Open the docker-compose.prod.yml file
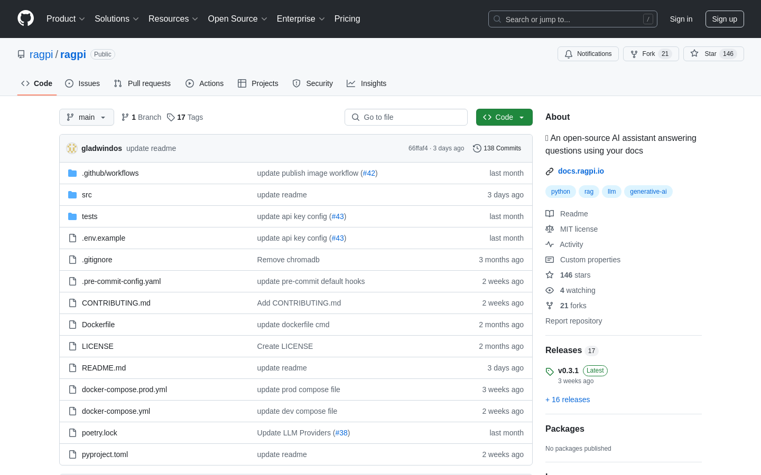This screenshot has width=761, height=475. tap(124, 389)
